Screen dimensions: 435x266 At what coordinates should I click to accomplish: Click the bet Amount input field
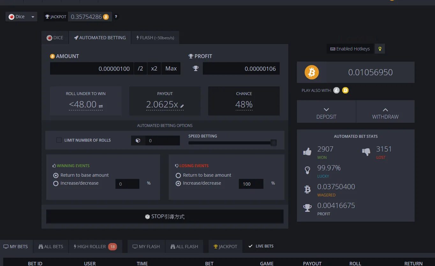(92, 69)
